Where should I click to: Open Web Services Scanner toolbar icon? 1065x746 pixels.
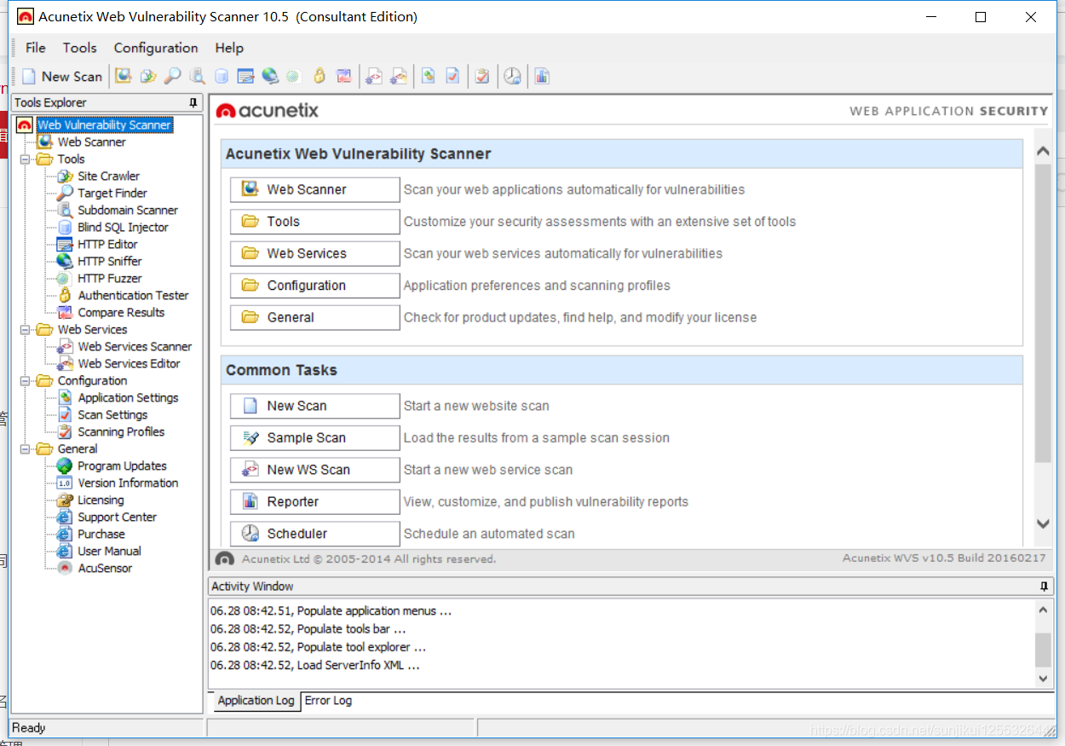[373, 77]
